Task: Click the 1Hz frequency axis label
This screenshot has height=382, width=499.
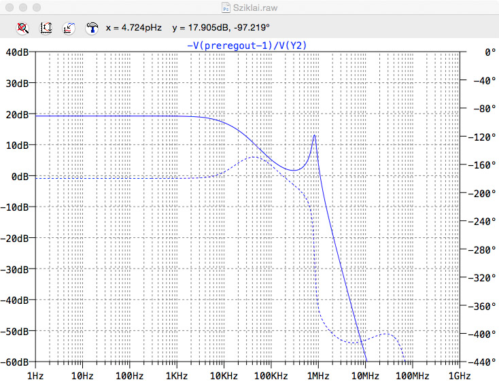Action: click(x=35, y=376)
